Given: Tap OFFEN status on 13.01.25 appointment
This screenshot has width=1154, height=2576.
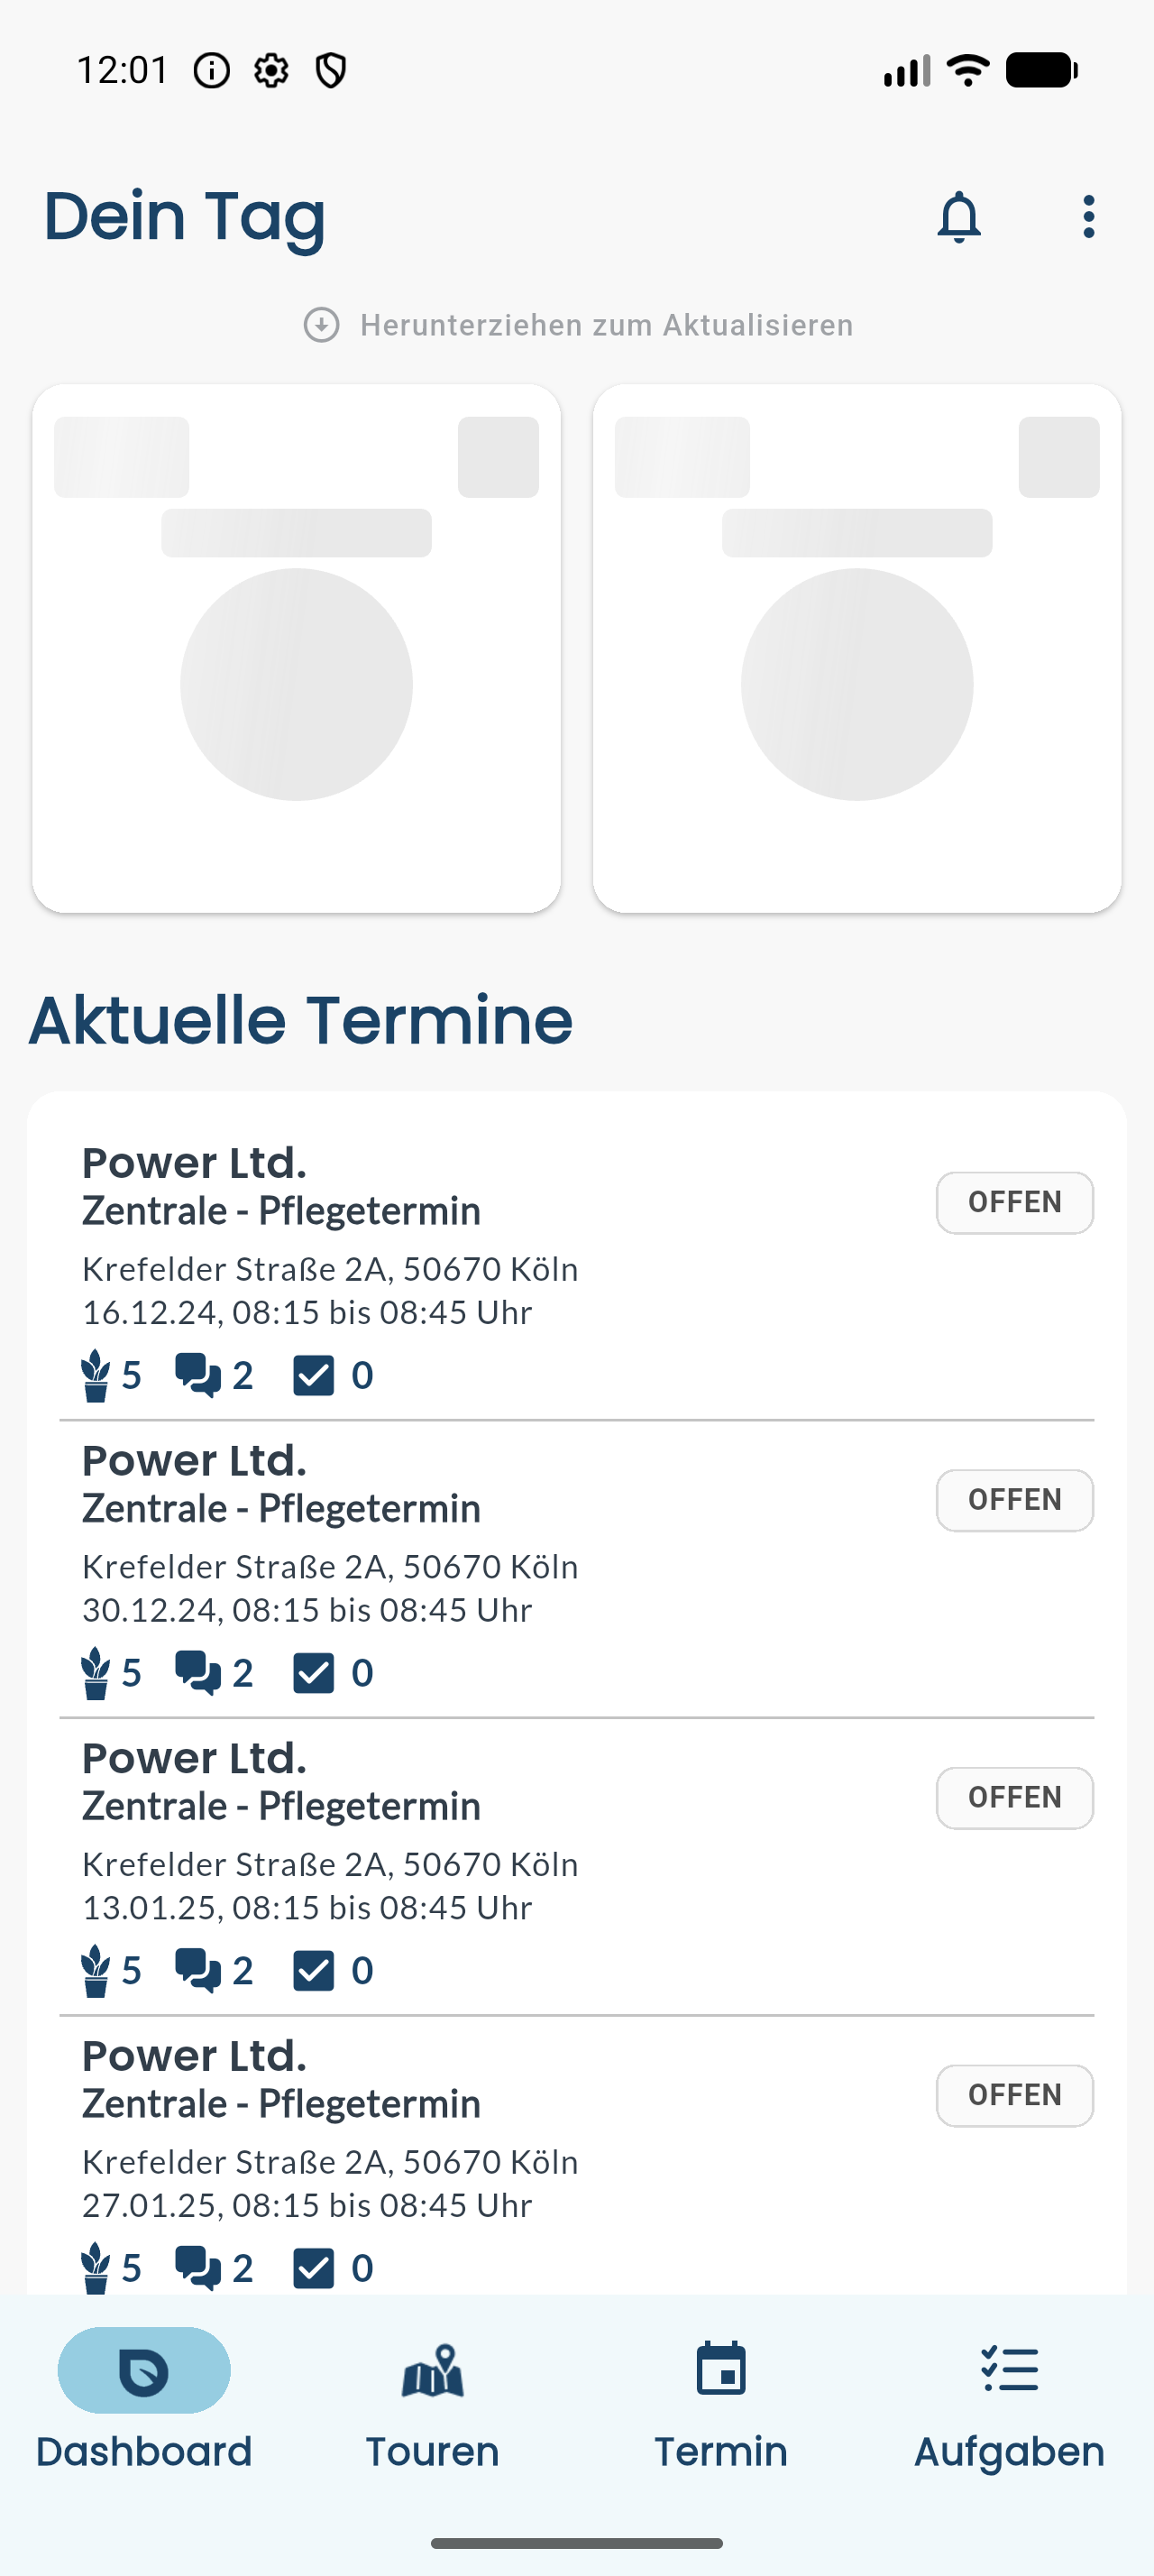Looking at the screenshot, I should (1014, 1798).
